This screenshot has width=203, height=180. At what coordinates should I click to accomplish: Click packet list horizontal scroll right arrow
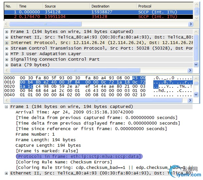(191, 24)
